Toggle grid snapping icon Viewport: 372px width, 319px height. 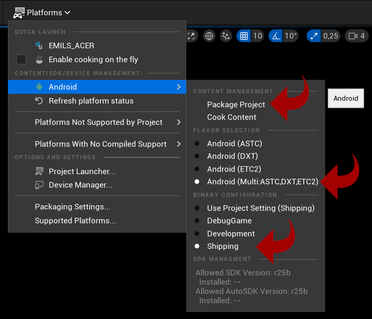(244, 36)
